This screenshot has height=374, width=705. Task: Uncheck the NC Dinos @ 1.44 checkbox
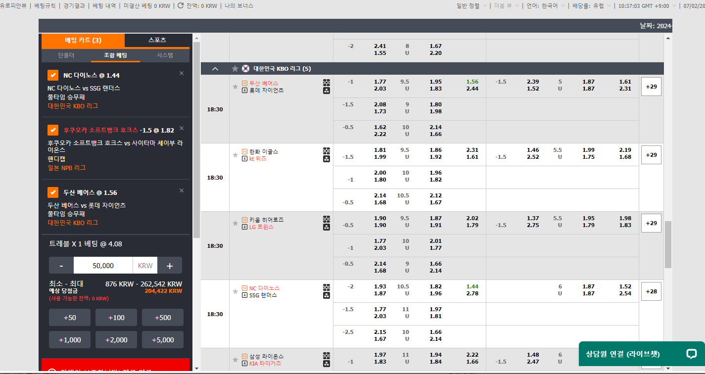[x=53, y=75]
